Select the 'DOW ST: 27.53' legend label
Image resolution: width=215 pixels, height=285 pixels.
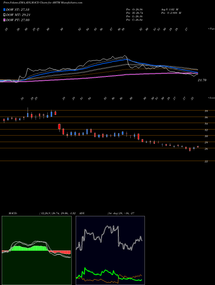pyautogui.click(x=18, y=9)
